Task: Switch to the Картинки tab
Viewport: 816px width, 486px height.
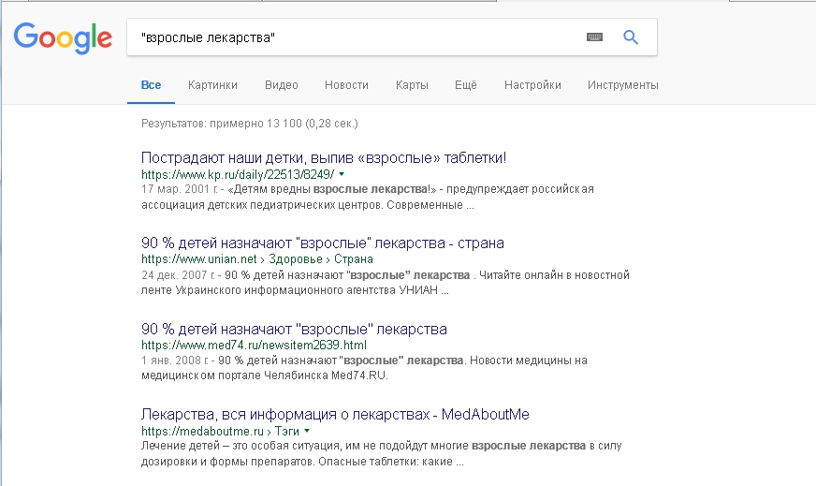Action: tap(212, 85)
